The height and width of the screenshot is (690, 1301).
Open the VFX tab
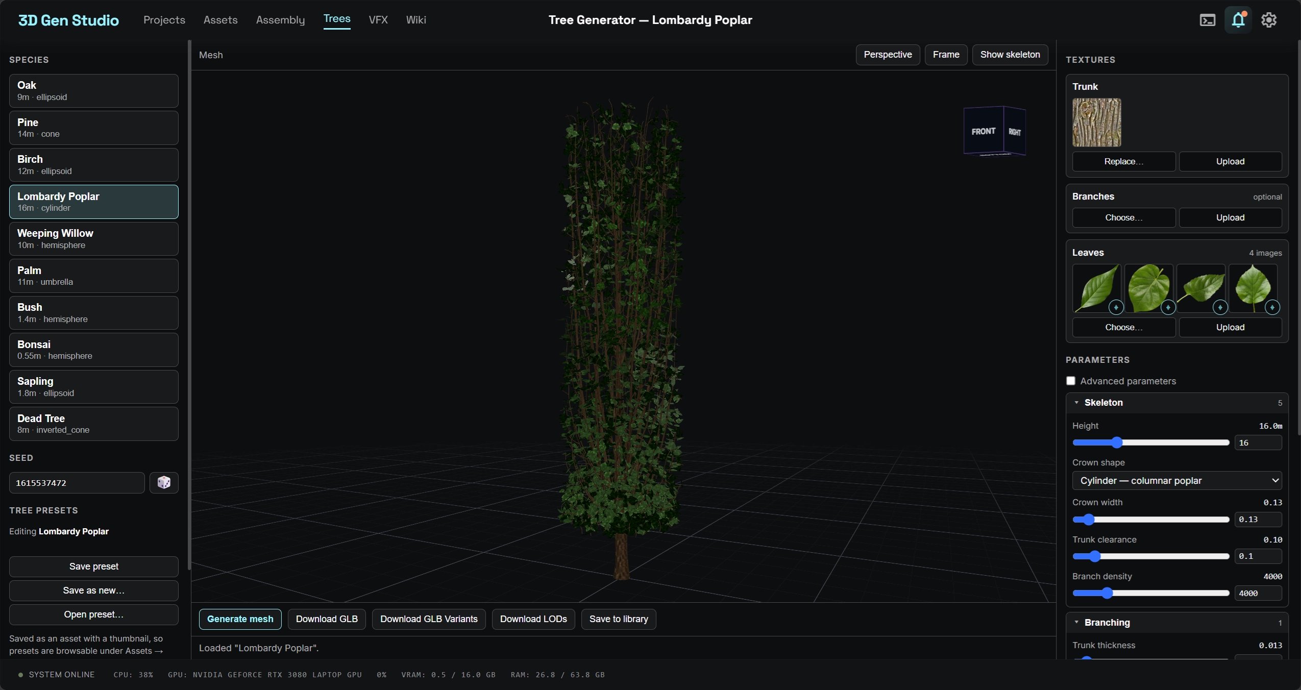(x=378, y=20)
